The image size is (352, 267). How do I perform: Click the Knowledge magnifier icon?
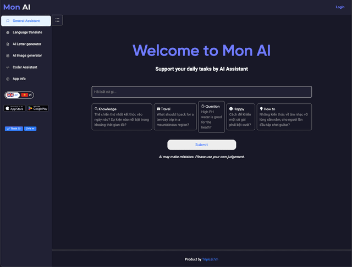click(x=96, y=109)
